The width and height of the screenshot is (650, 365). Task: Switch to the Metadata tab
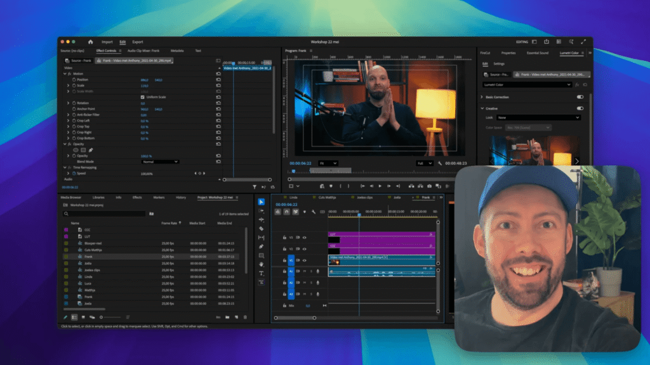[x=177, y=51]
